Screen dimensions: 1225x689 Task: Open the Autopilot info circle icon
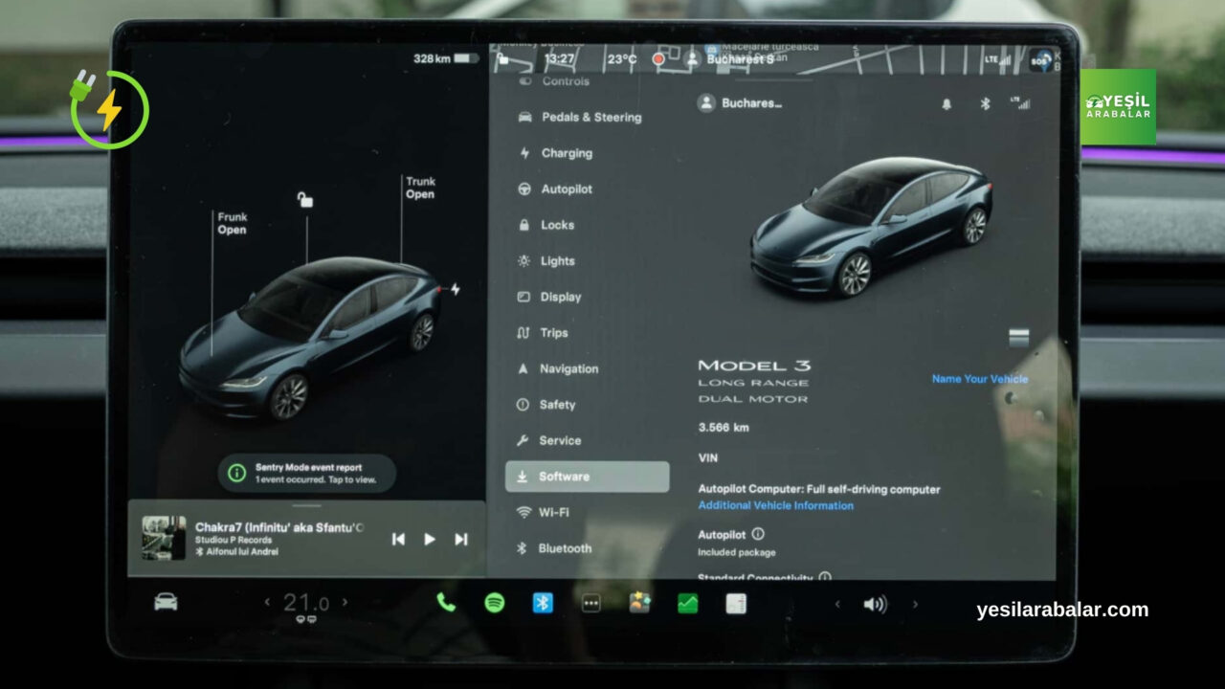coord(758,534)
